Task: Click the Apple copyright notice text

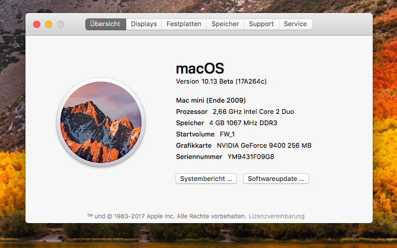Action: [167, 217]
